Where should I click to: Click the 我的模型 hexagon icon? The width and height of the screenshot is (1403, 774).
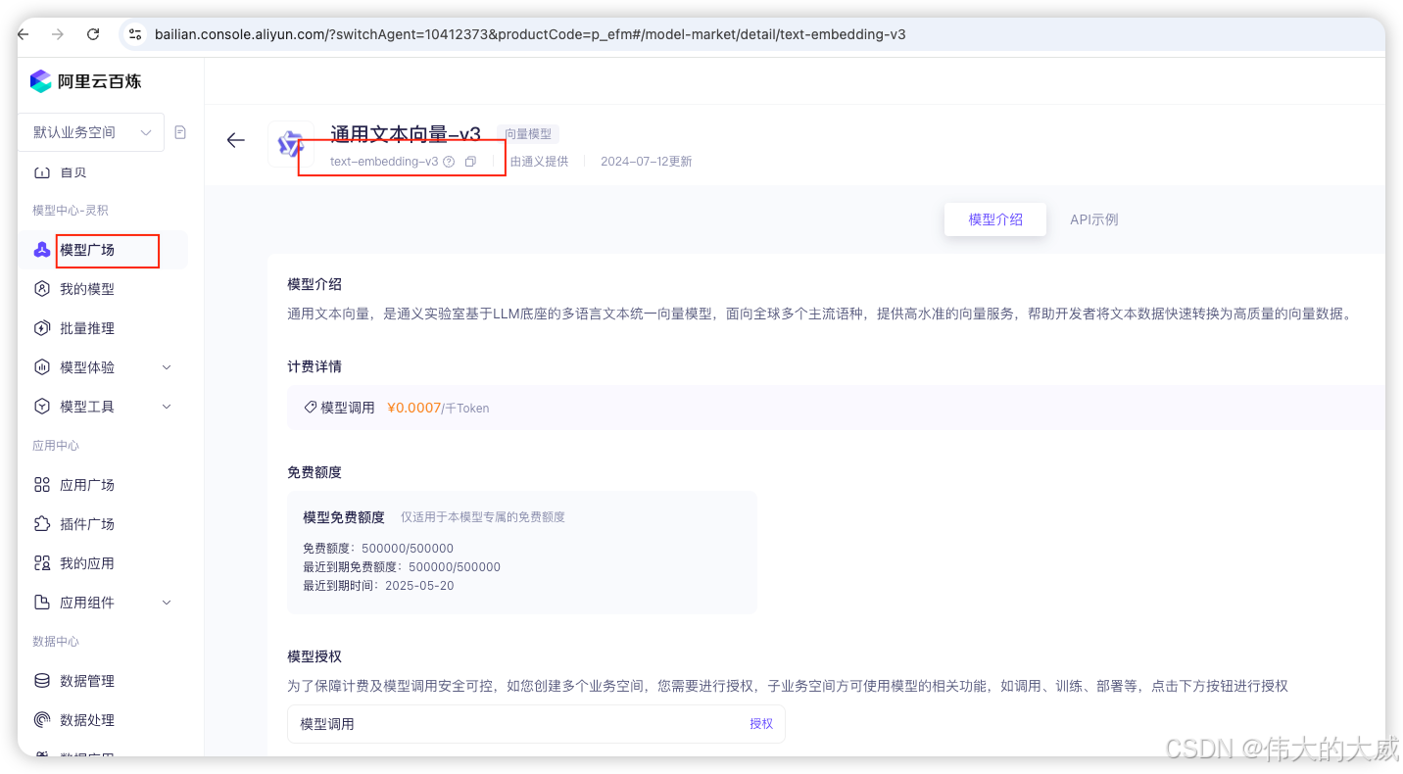pos(42,289)
